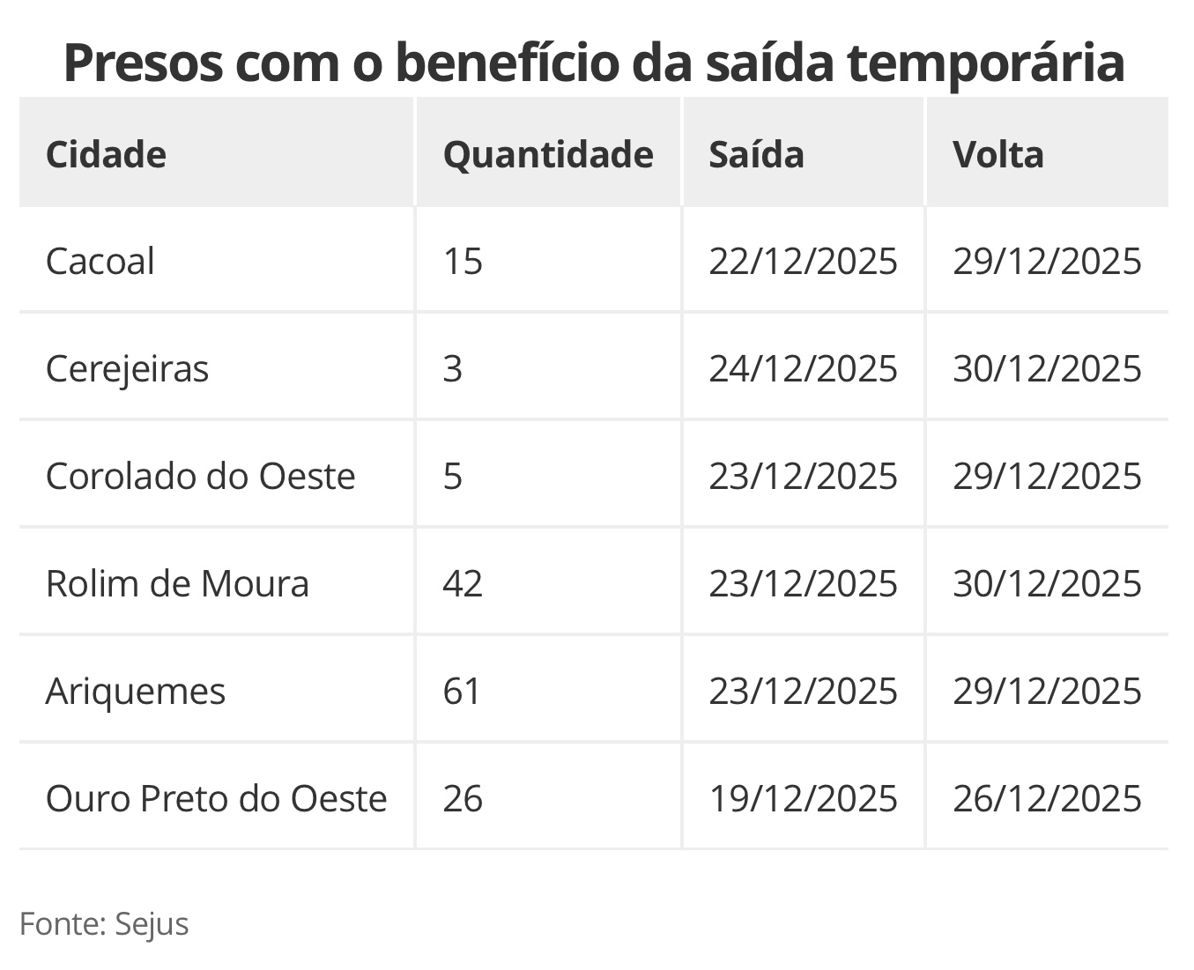1194x970 pixels.
Task: Click the Fonte: Sejus source text
Action: coord(104,924)
